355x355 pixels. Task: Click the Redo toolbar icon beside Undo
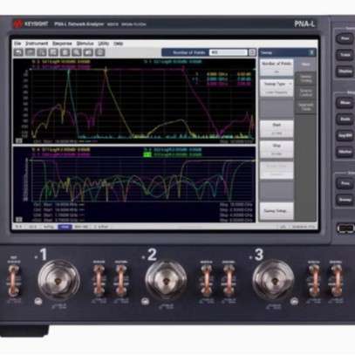(31, 52)
